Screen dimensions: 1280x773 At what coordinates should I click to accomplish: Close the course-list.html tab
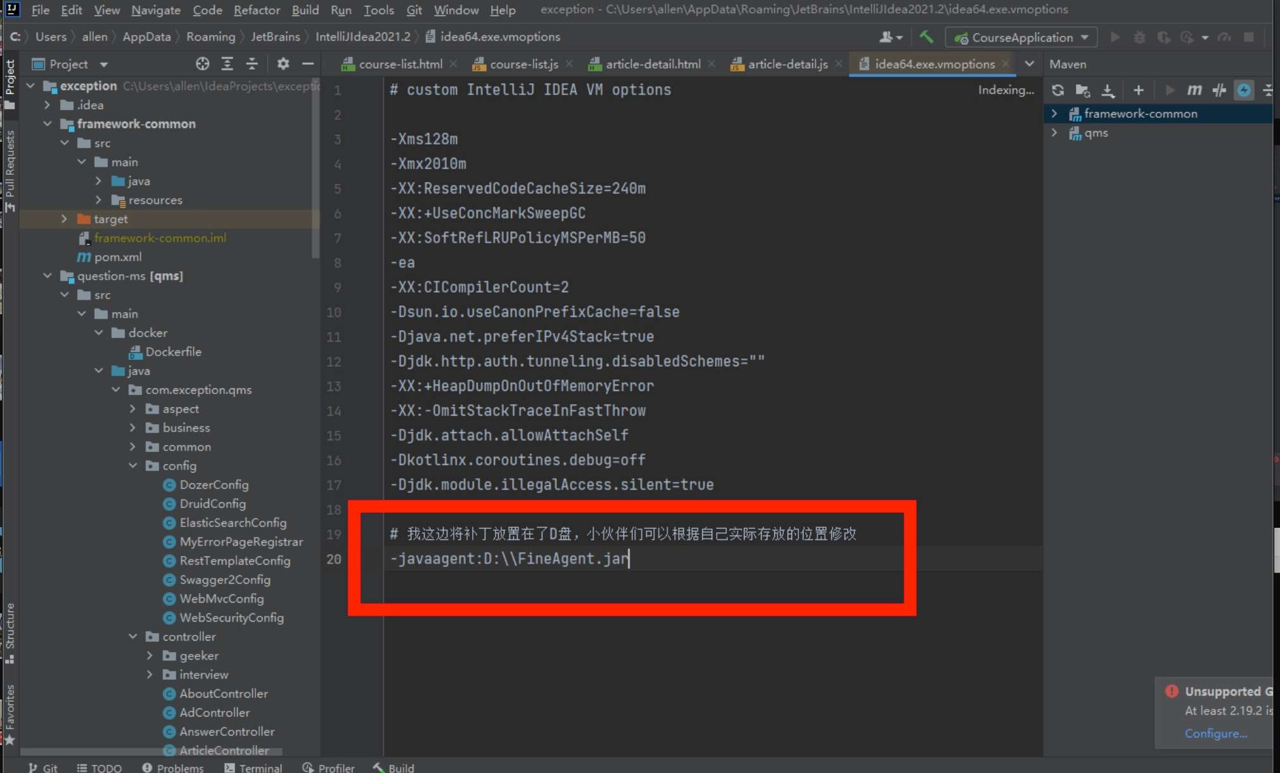coord(454,64)
